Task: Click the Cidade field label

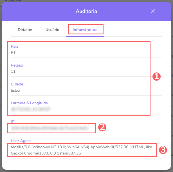Action: click(17, 84)
